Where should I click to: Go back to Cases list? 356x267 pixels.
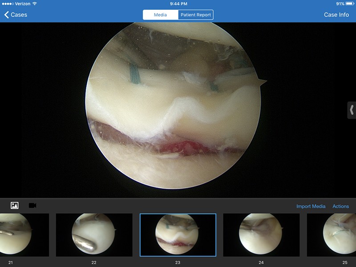(16, 15)
